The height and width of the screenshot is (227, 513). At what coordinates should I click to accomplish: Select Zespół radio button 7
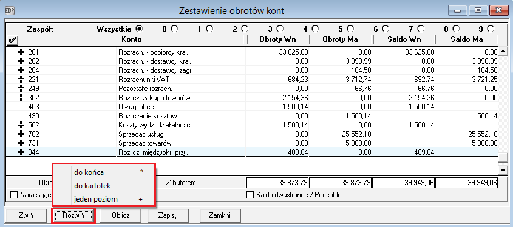(420, 29)
